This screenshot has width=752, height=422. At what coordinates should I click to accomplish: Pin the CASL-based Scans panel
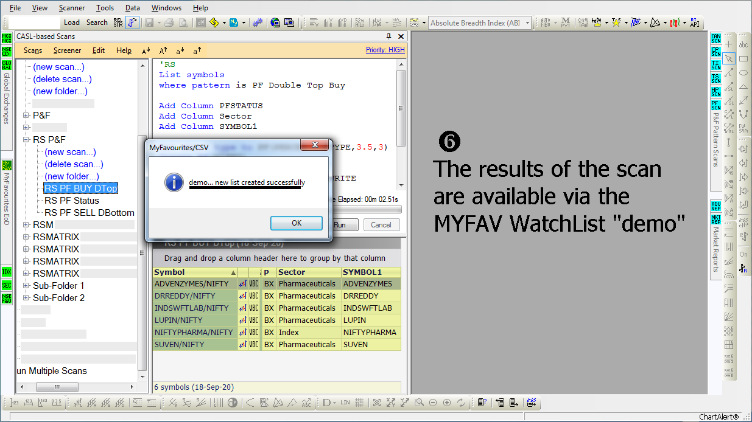(x=389, y=36)
